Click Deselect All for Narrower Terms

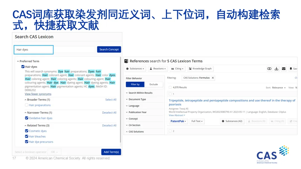pos(109,113)
